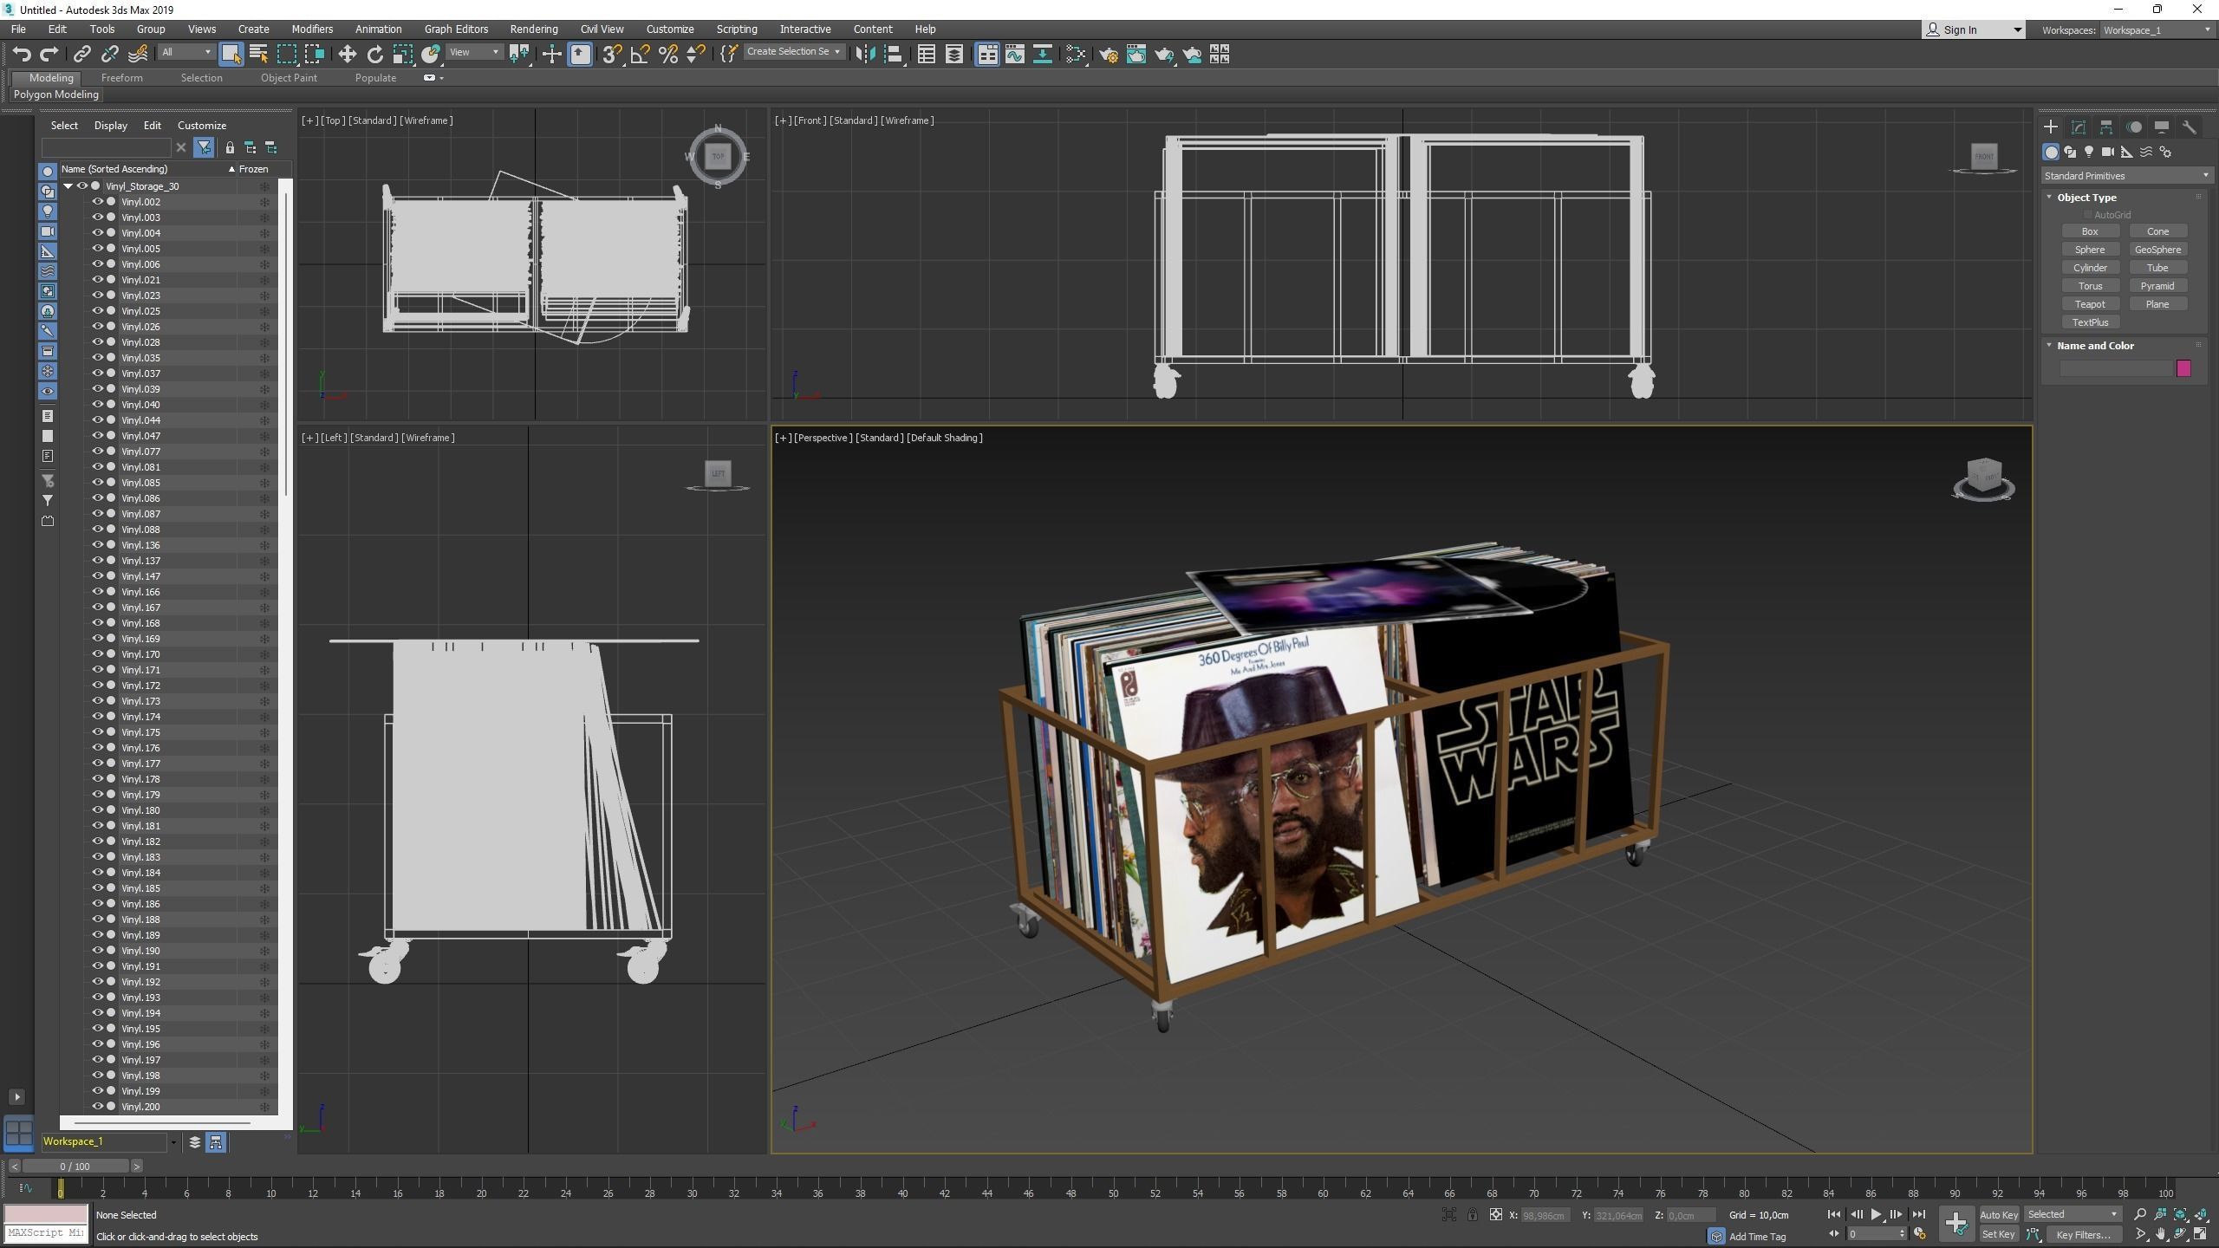This screenshot has height=1248, width=2219.
Task: Choose the Select and Rotate tool
Action: pyautogui.click(x=374, y=55)
